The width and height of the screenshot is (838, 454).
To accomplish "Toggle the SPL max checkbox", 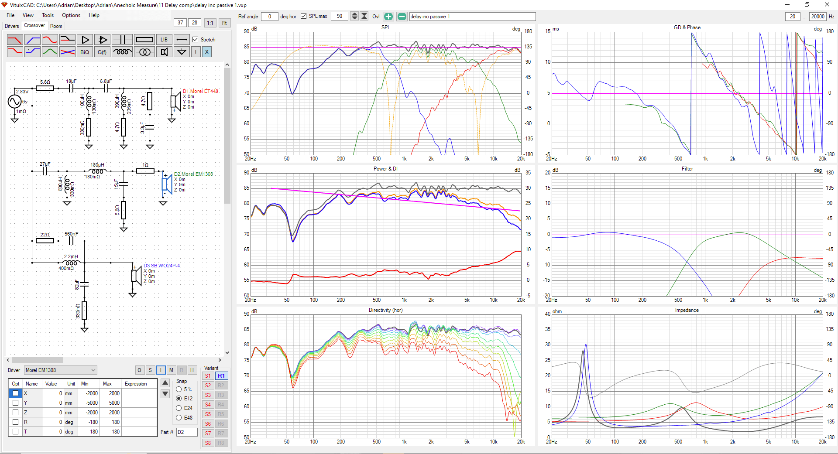I will coord(304,16).
